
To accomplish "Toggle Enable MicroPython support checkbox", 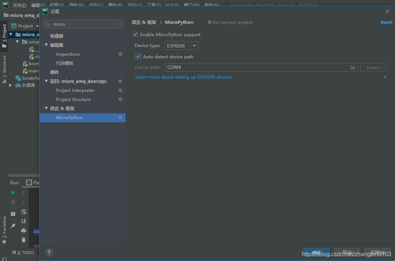I will pos(135,34).
